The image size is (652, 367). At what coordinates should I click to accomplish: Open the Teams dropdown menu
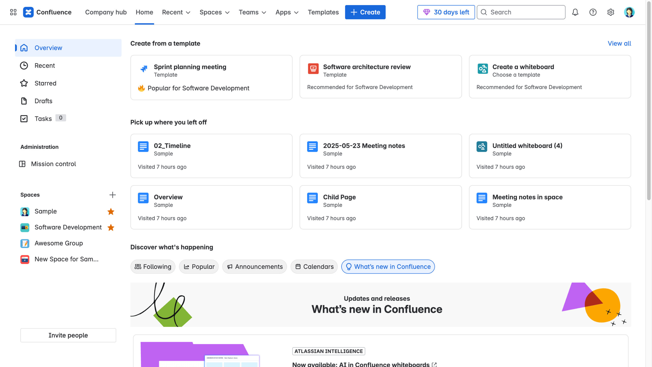(252, 12)
